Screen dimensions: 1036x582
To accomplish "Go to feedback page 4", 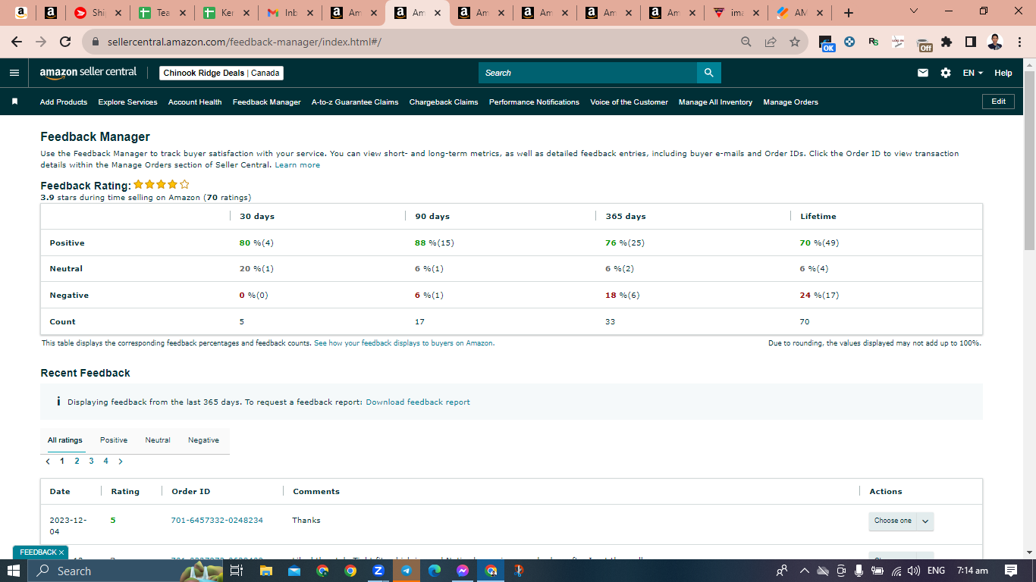I will [105, 461].
